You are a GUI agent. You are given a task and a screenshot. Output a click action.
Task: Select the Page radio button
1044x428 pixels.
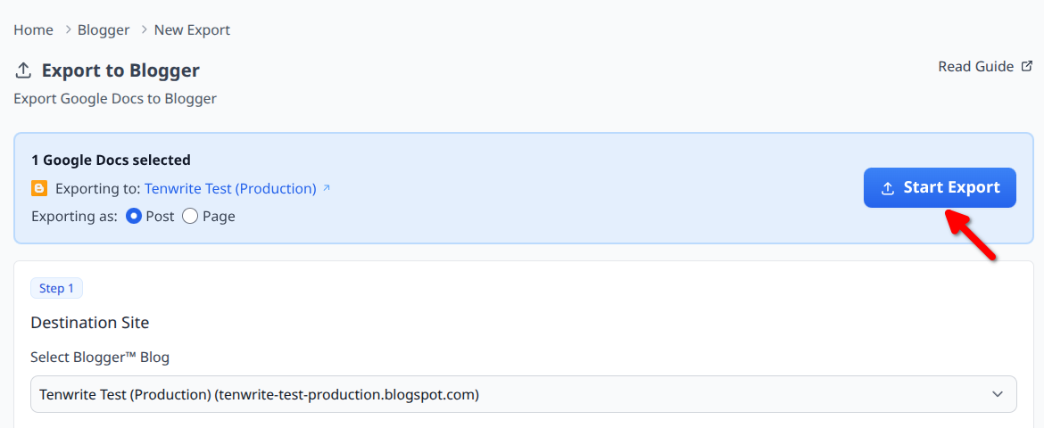(190, 216)
